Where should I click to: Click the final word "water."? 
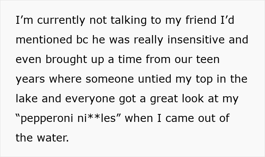pos(53,139)
